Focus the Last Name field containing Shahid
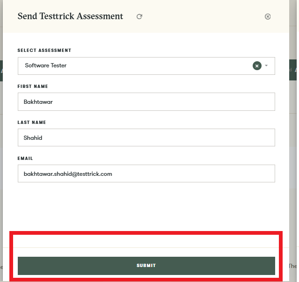299x282 pixels. click(146, 137)
